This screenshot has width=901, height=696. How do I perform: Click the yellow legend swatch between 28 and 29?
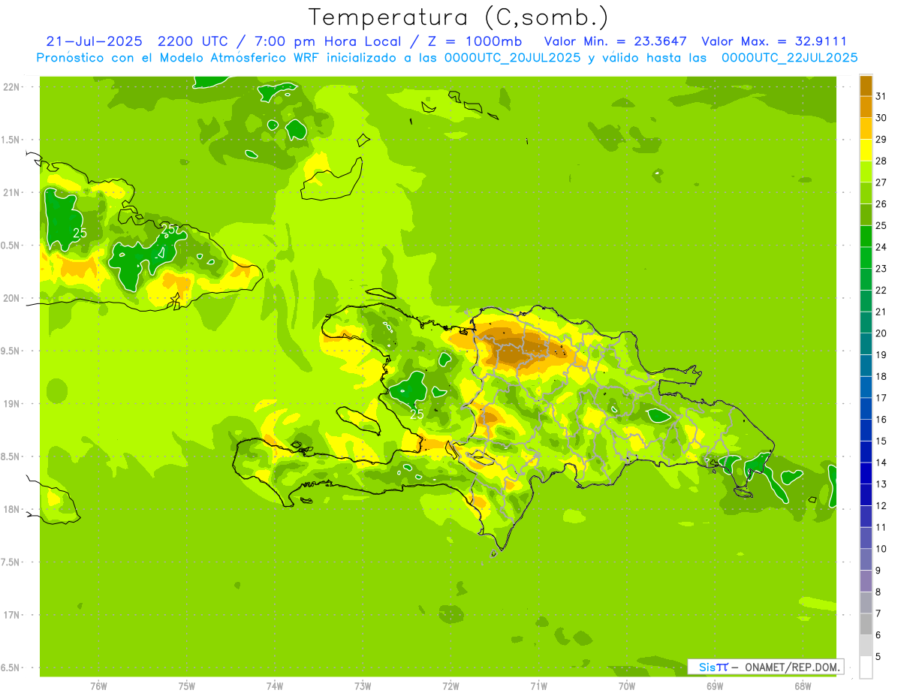point(866,150)
